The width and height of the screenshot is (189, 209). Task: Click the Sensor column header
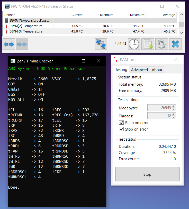pyautogui.click(x=28, y=15)
